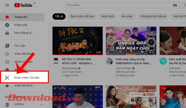
Task: Select the Danh sách kết hợp chip
Action: coord(82,16)
